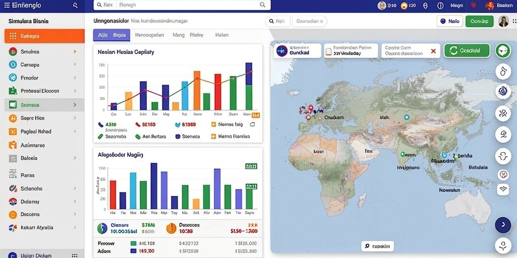
Task: Expand the Schanohs sidebar chevron
Action: click(75, 188)
